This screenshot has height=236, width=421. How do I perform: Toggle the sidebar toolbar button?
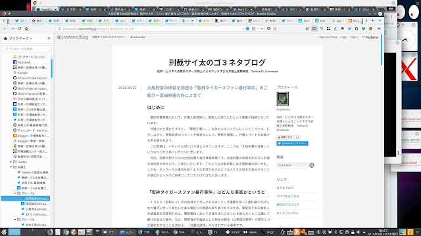click(x=314, y=29)
